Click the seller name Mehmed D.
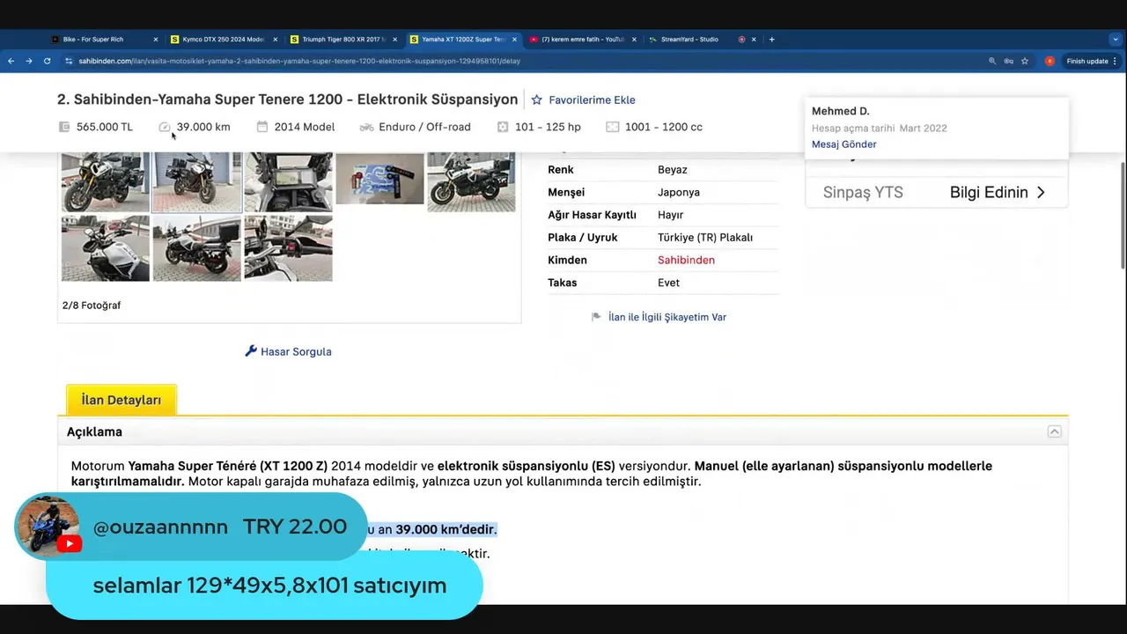Image resolution: width=1127 pixels, height=634 pixels. 840,111
